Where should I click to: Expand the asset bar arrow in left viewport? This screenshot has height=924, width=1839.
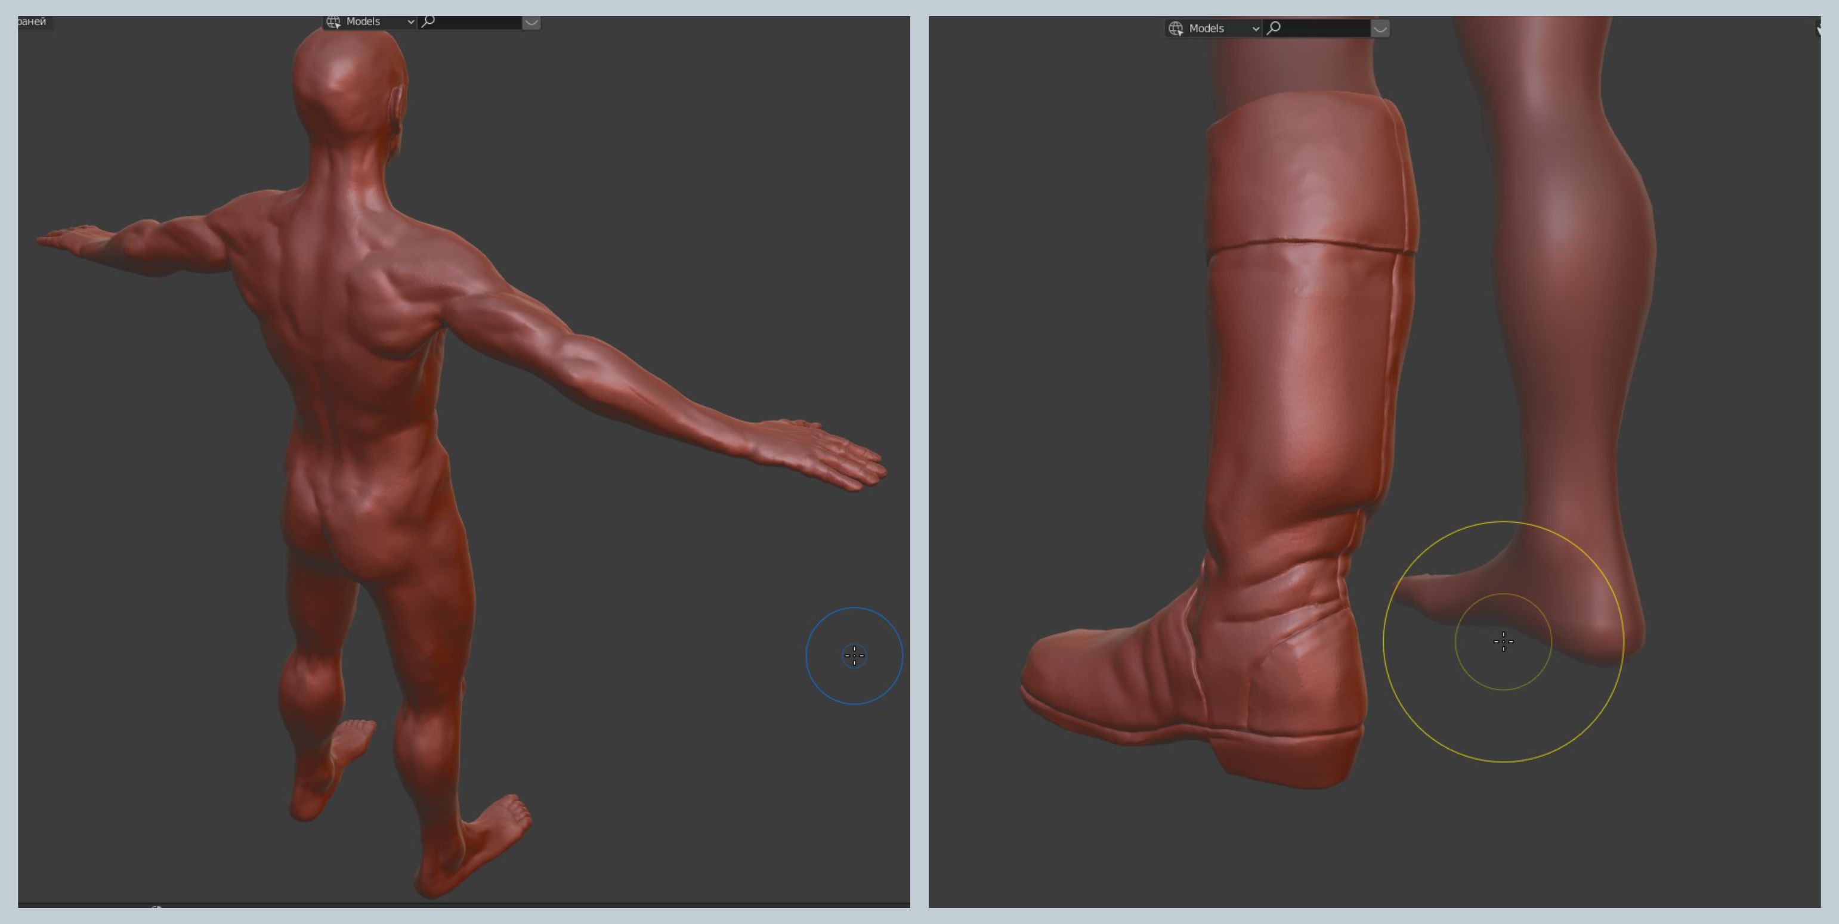(x=531, y=22)
